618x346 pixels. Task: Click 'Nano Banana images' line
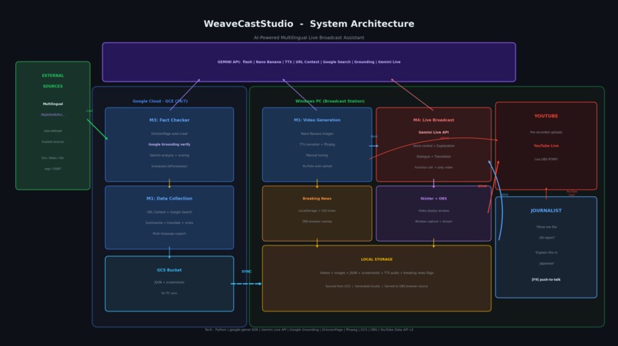(317, 133)
